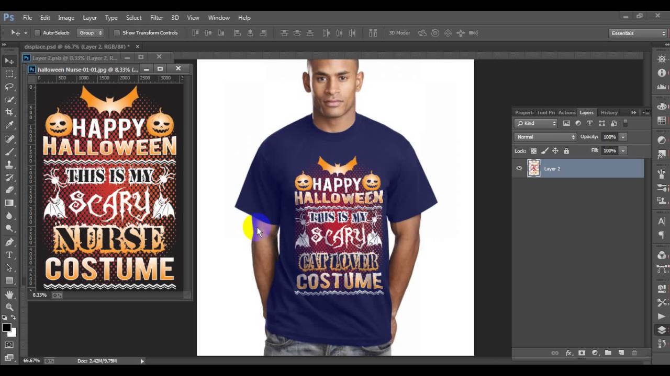Screen dimensions: 670x376
Task: Click the Opacity 100% input field
Action: [x=609, y=137]
